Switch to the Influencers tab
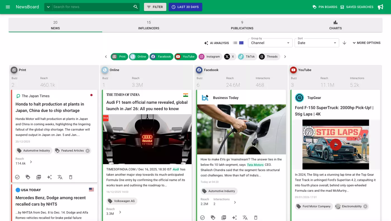Screen dimensions: 391x221 point(149,25)
